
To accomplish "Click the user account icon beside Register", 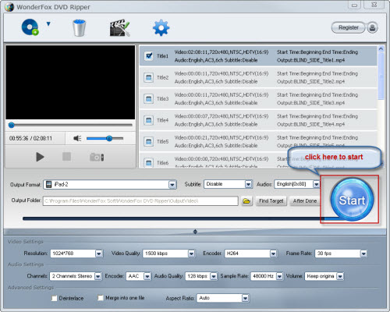I will 372,27.
